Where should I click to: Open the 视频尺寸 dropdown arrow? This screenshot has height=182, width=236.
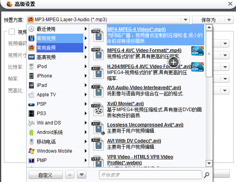point(225,55)
